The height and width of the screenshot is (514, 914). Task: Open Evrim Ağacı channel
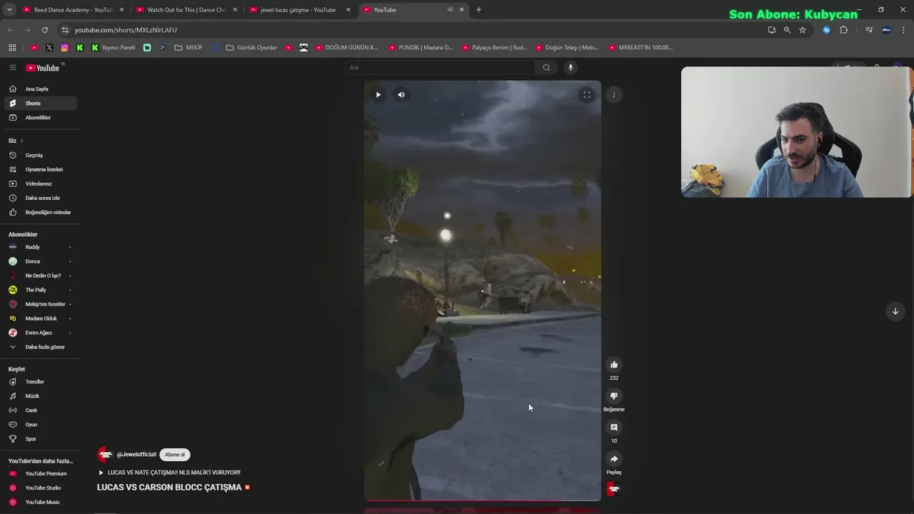(x=41, y=333)
